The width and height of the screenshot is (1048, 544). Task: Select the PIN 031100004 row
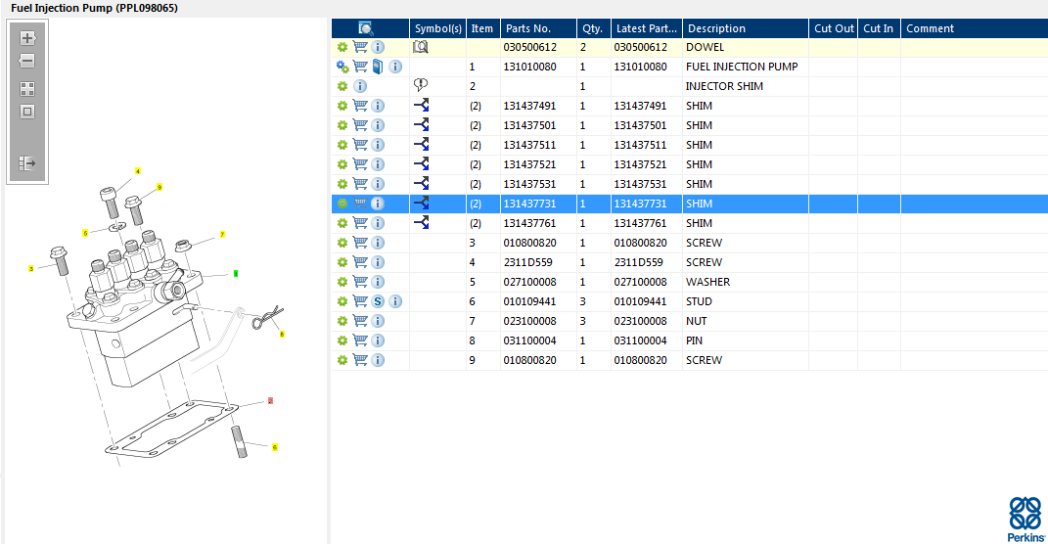coord(706,340)
